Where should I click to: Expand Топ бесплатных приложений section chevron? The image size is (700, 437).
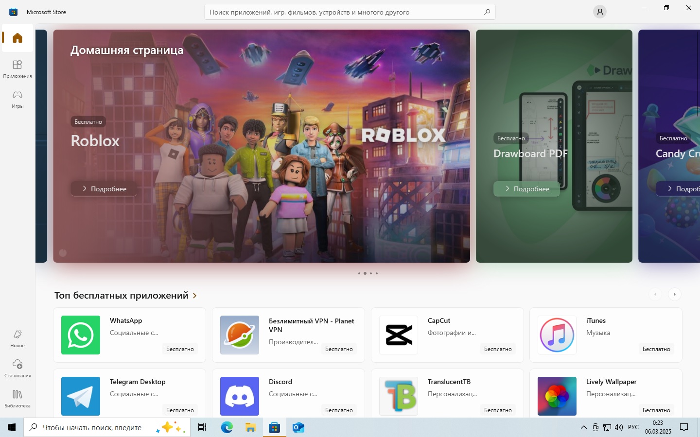[x=195, y=295]
